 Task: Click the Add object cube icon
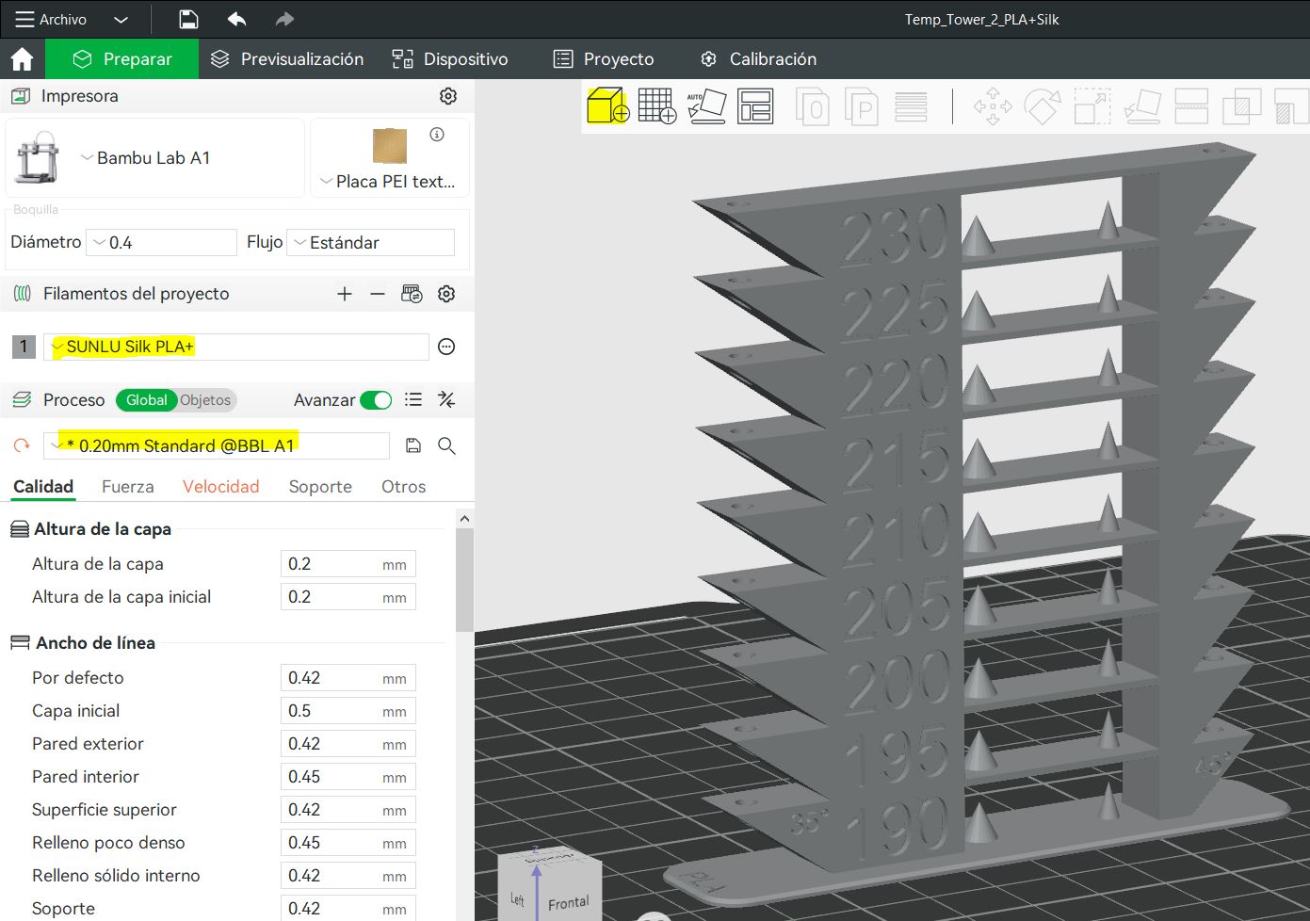tap(607, 105)
